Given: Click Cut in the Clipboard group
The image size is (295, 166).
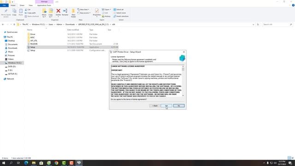Looking at the screenshot, I should tap(28, 9).
